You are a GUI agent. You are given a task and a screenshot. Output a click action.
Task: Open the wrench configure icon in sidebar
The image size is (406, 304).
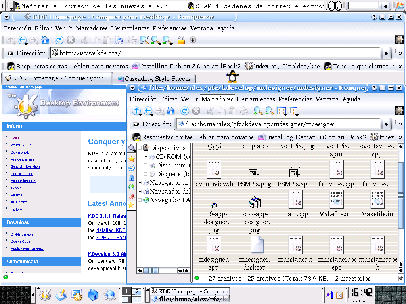click(x=132, y=148)
